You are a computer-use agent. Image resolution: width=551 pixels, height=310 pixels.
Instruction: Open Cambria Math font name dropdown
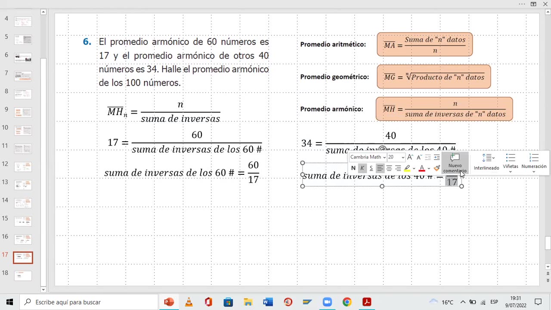pyautogui.click(x=384, y=157)
